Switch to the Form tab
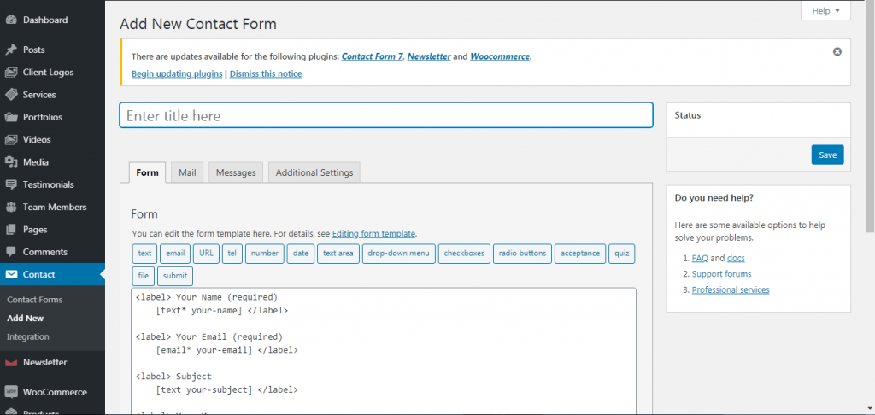Screen dimensions: 875x415 (x=147, y=172)
